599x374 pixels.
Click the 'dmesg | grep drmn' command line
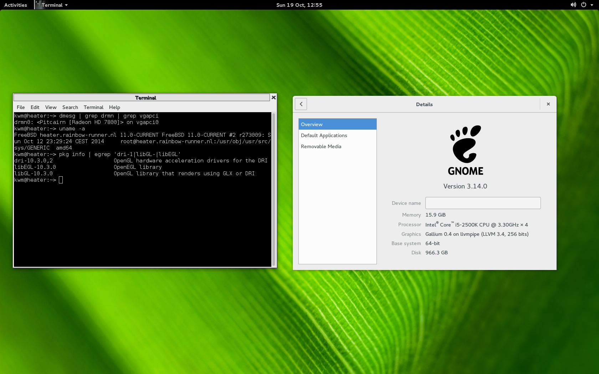tap(86, 116)
